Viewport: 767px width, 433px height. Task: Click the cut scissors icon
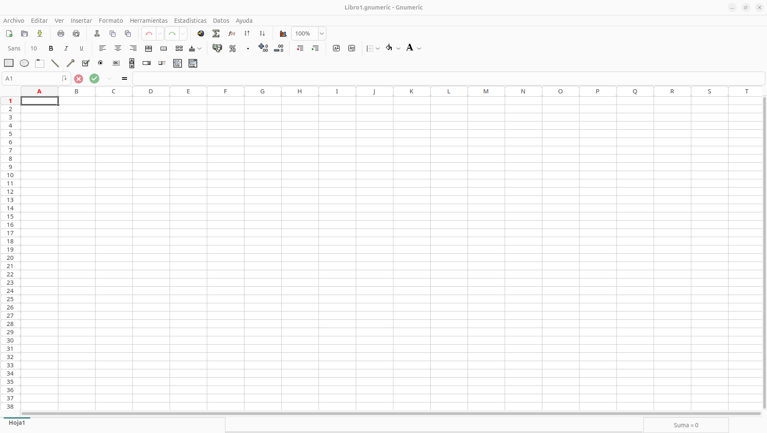pos(97,33)
